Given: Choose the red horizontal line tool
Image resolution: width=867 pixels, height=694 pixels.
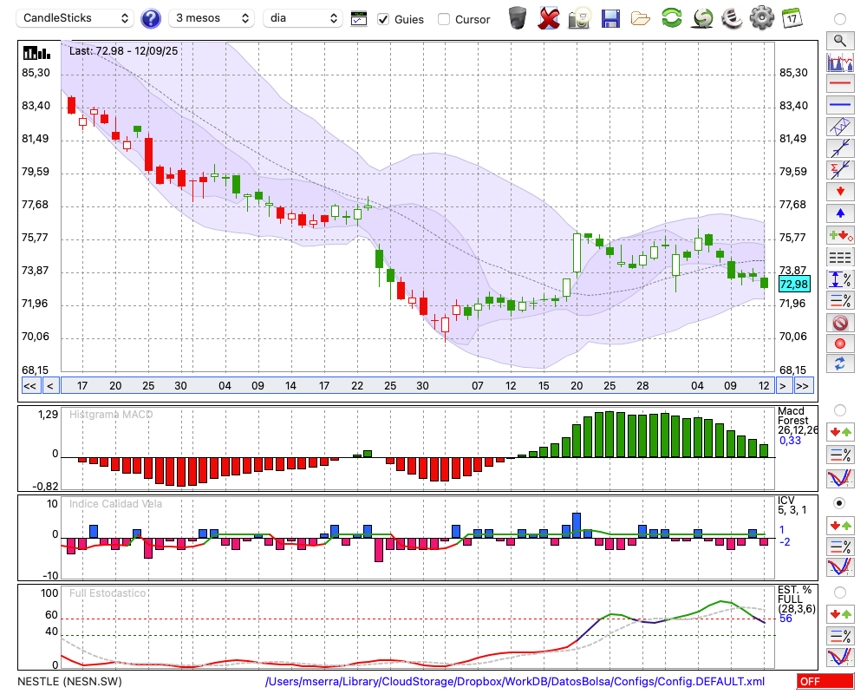Looking at the screenshot, I should [840, 83].
